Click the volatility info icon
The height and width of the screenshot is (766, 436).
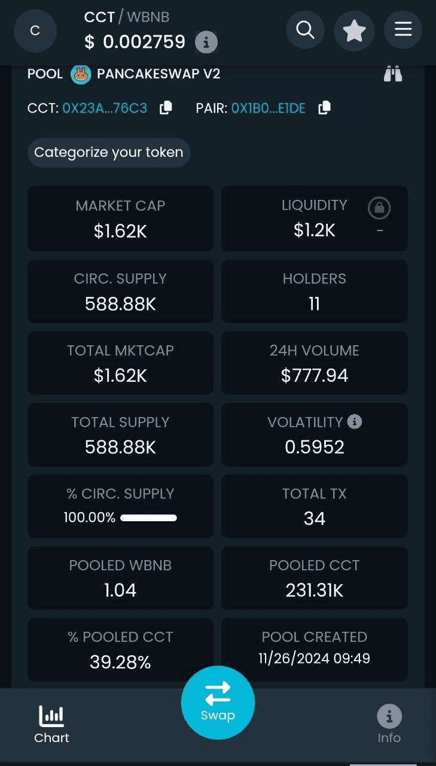tap(355, 422)
